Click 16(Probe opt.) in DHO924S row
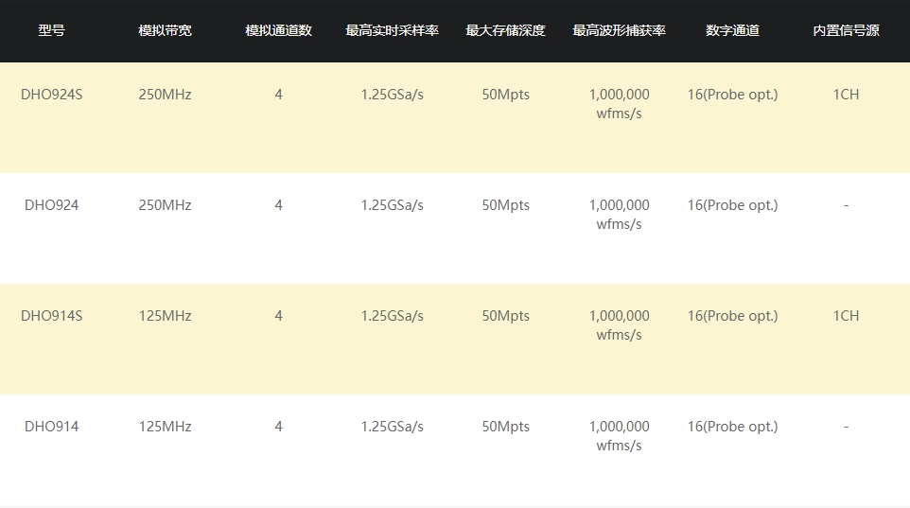 (732, 95)
